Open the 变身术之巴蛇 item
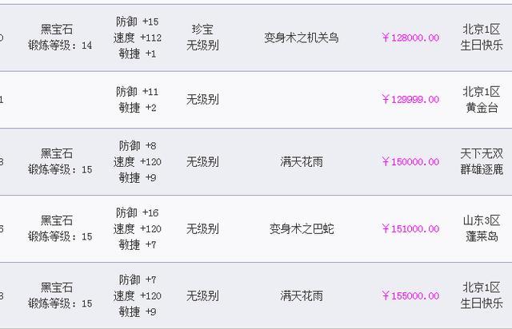The height and width of the screenshot is (329, 512). (302, 229)
